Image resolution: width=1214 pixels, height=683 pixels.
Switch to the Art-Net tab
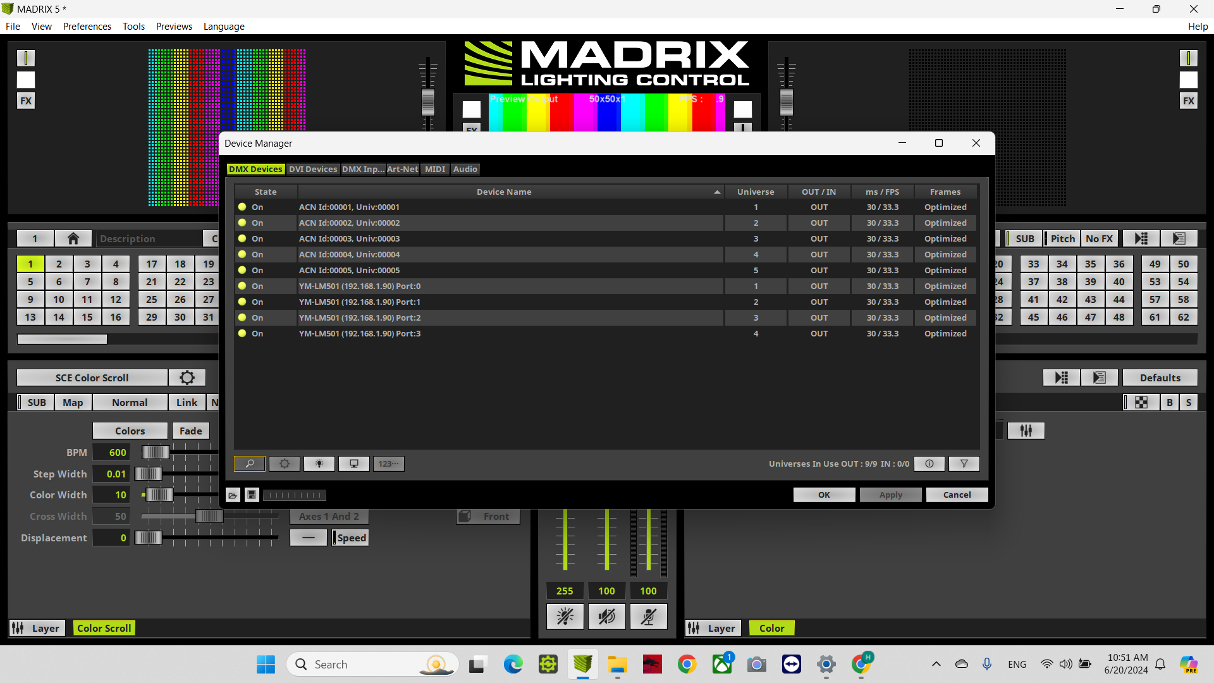[x=403, y=168]
